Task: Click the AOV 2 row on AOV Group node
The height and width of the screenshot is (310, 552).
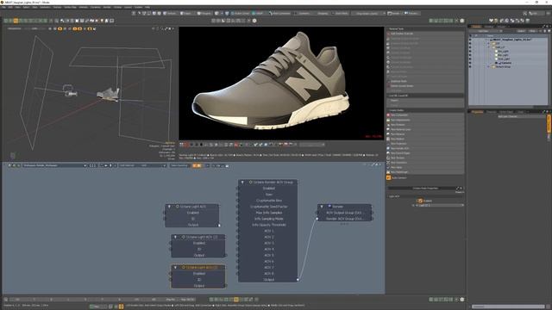Action: pos(269,237)
